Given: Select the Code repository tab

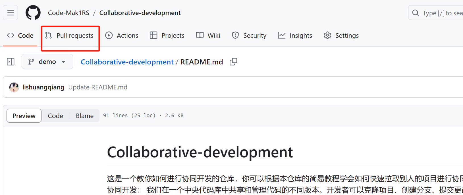Looking at the screenshot, I should click(x=20, y=35).
